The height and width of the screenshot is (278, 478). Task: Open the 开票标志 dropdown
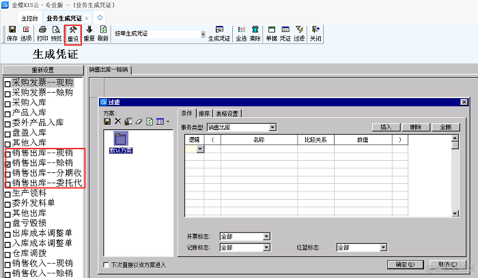click(x=267, y=236)
